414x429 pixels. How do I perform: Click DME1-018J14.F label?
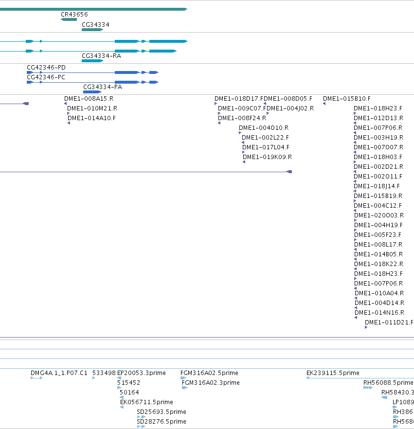pyautogui.click(x=377, y=186)
